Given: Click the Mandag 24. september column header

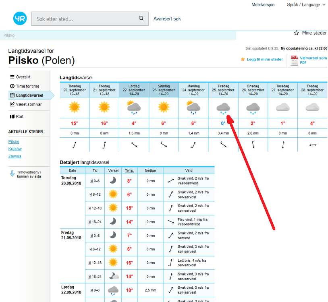Looking at the screenshot, I should (193, 90).
